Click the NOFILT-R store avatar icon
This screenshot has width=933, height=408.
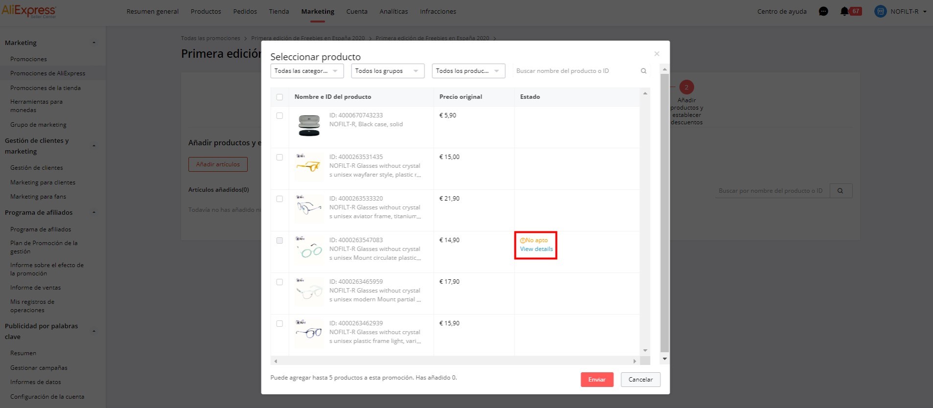(x=880, y=11)
